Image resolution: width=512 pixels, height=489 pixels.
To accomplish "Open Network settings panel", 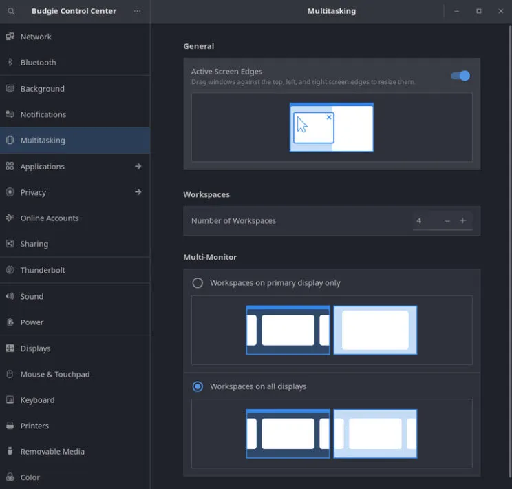I will coord(75,37).
